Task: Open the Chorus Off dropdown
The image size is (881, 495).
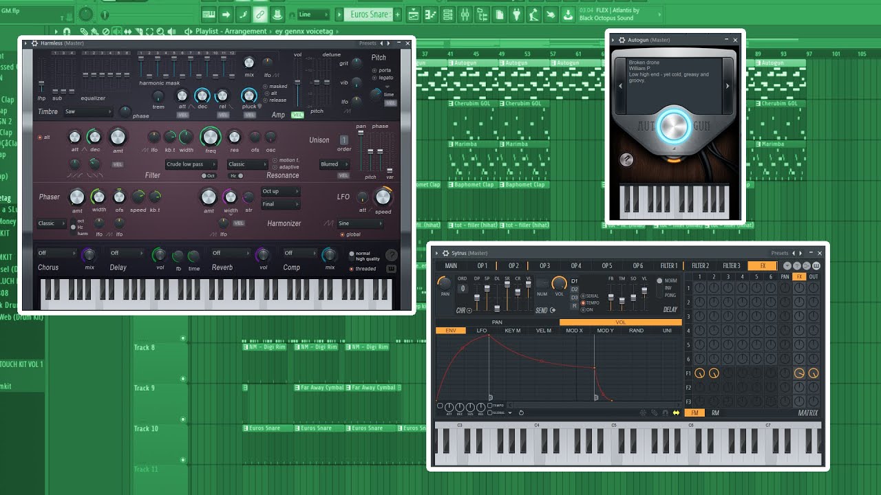Action: pyautogui.click(x=56, y=253)
